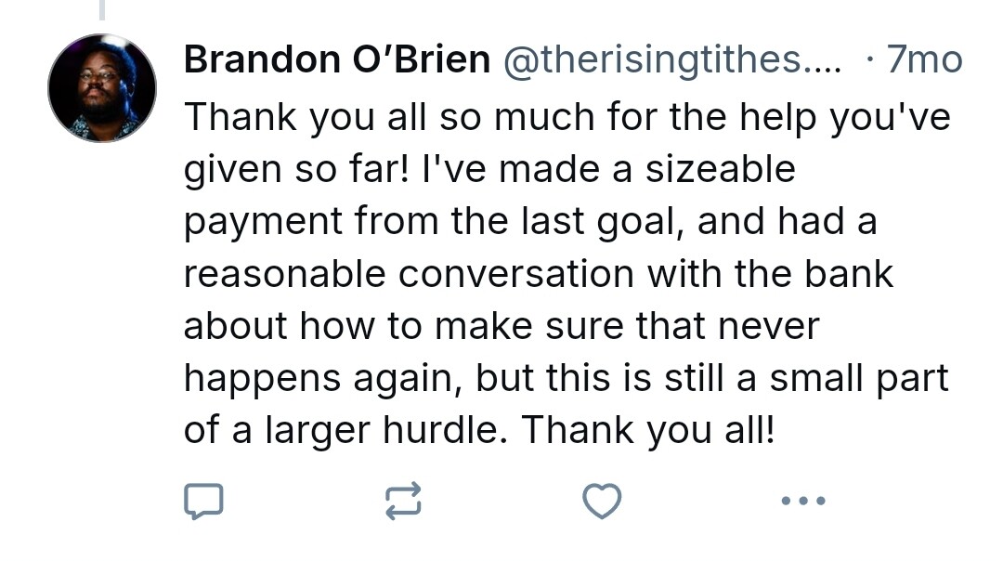Viewport: 1003px width, 561px height.
Task: Open the 7mo timestamp permalink
Action: point(924,59)
